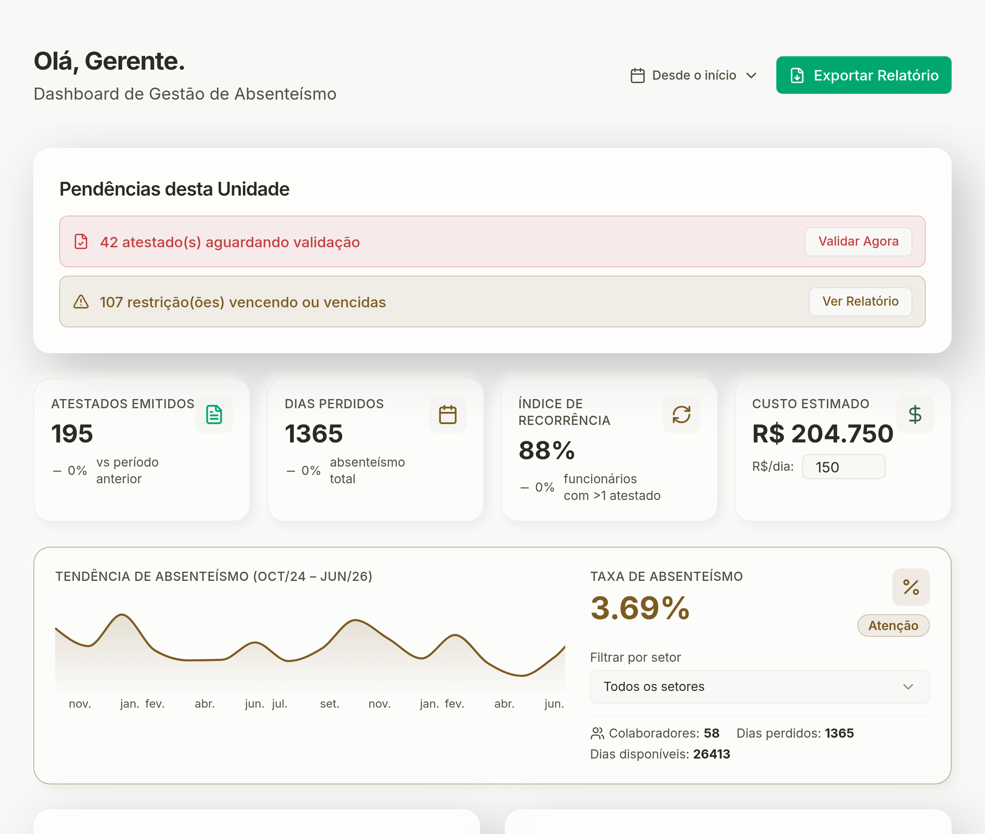Click the absenteeism trend line chart

pos(310,653)
